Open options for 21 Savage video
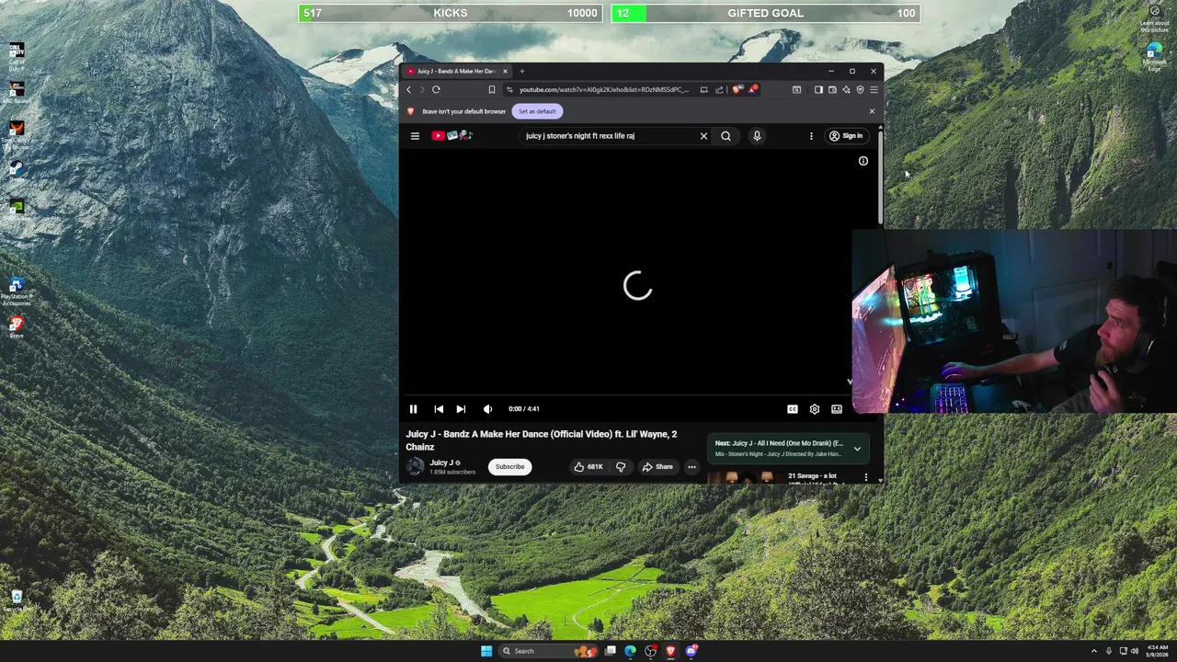The height and width of the screenshot is (662, 1177). click(865, 477)
